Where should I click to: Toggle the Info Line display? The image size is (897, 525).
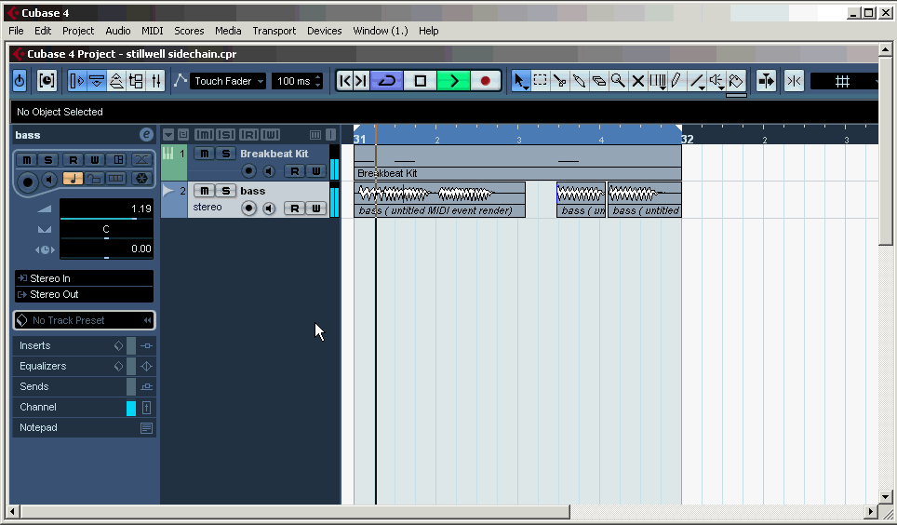point(97,81)
